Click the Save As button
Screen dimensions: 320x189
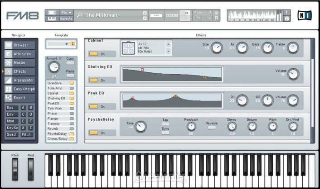click(66, 19)
